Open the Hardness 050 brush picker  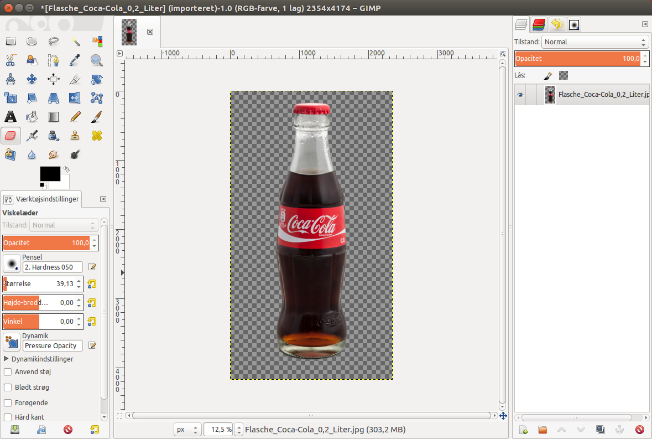[11, 264]
